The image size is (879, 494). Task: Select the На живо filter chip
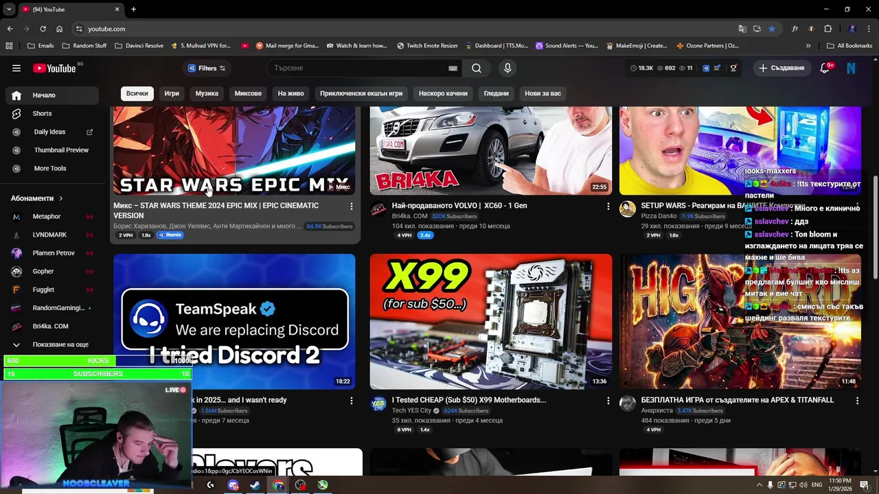tap(290, 93)
